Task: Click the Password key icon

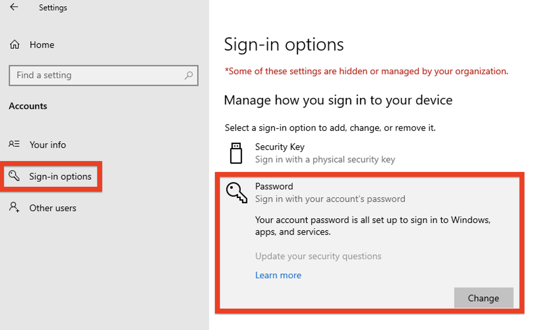Action: [x=236, y=193]
